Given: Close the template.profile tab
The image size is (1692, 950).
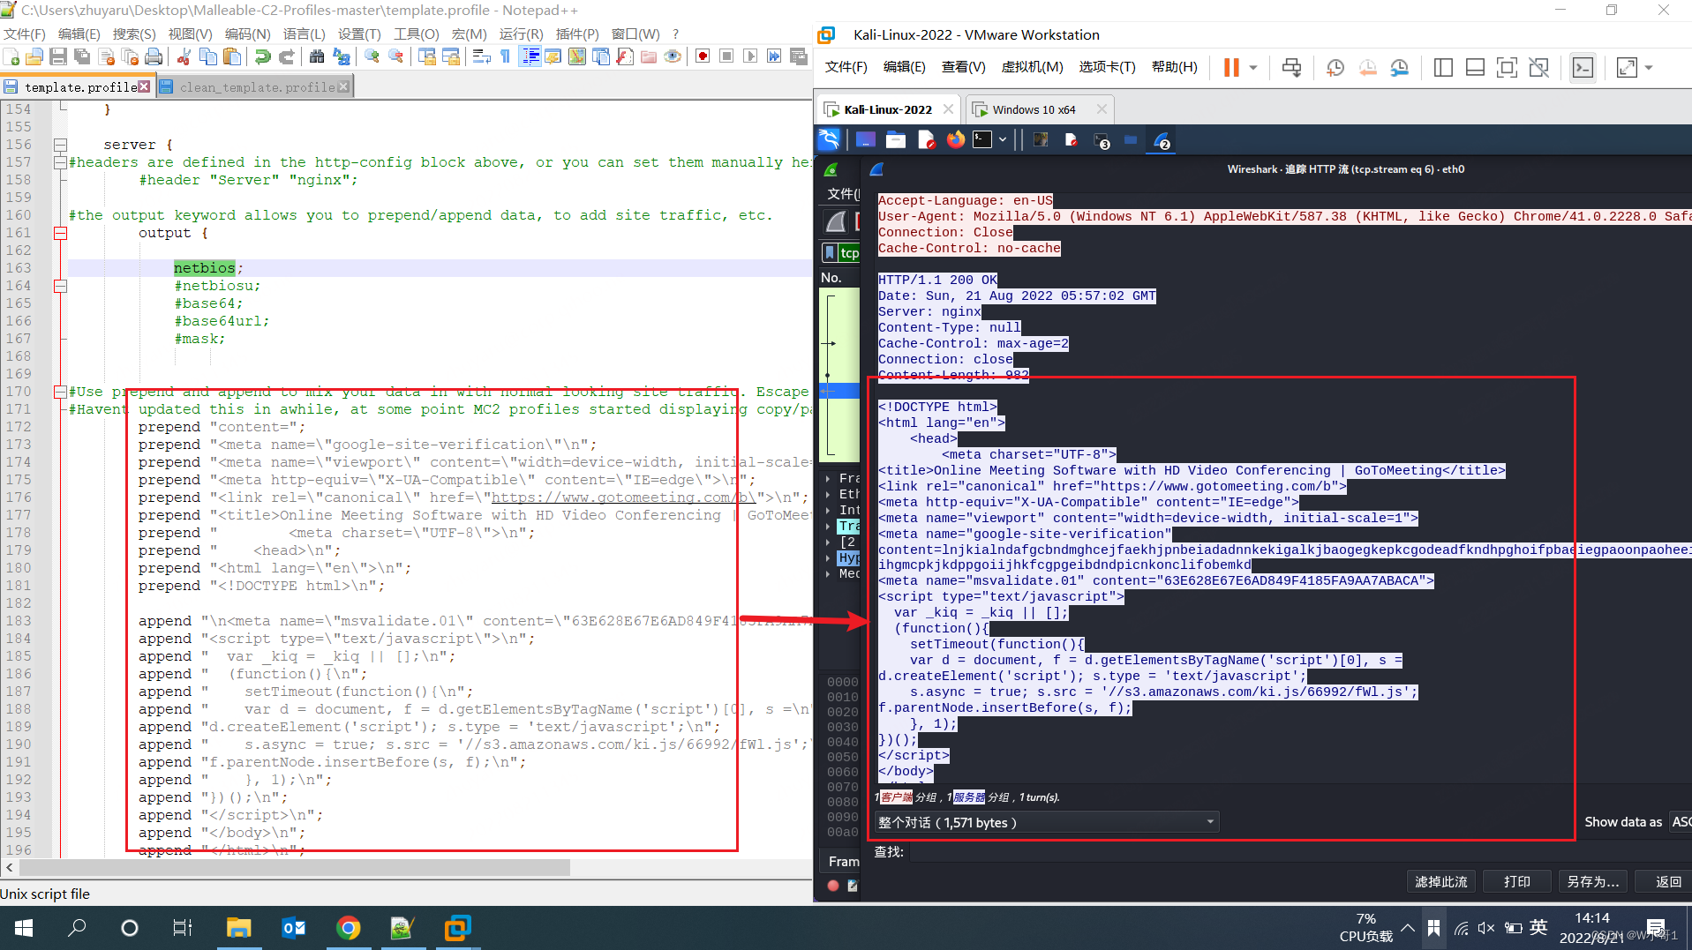Looking at the screenshot, I should point(144,86).
